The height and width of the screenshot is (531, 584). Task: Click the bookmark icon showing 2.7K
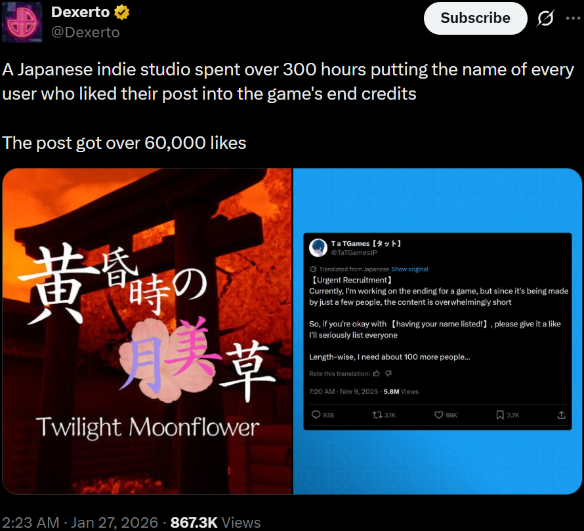coord(500,414)
